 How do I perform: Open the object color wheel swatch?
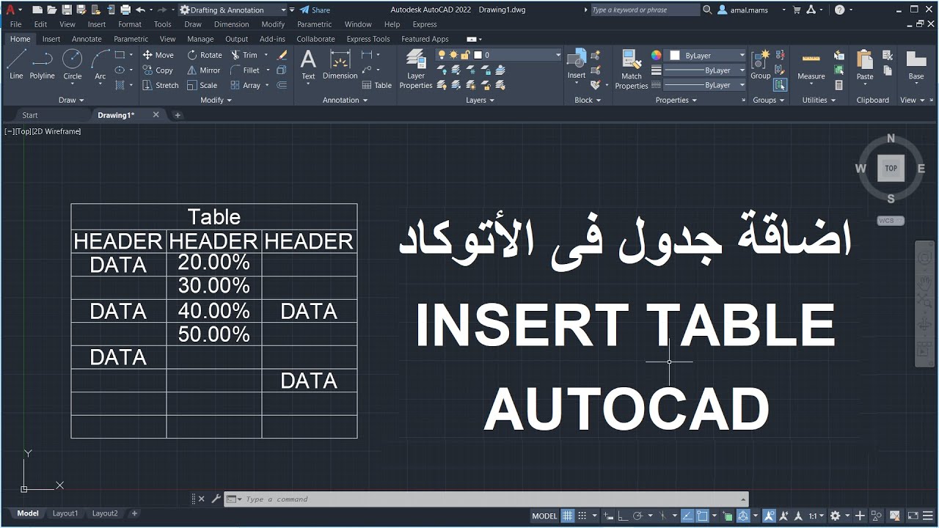pyautogui.click(x=656, y=55)
